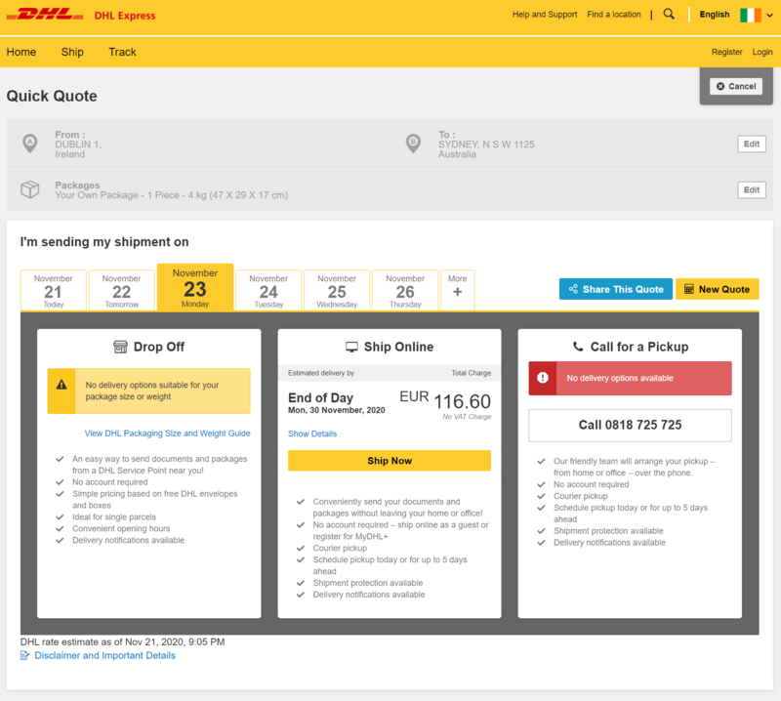Select November 26 Thursday tab
781x701 pixels.
point(405,291)
